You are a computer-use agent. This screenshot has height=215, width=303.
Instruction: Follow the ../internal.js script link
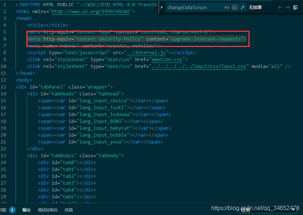(146, 53)
